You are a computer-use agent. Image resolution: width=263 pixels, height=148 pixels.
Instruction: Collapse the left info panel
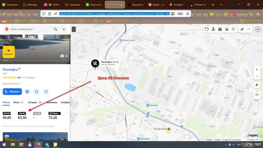[74, 29]
